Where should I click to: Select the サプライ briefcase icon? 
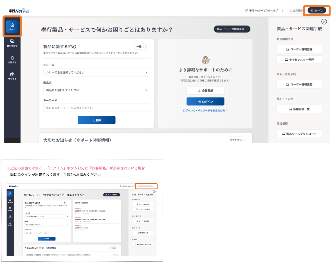[x=12, y=76]
